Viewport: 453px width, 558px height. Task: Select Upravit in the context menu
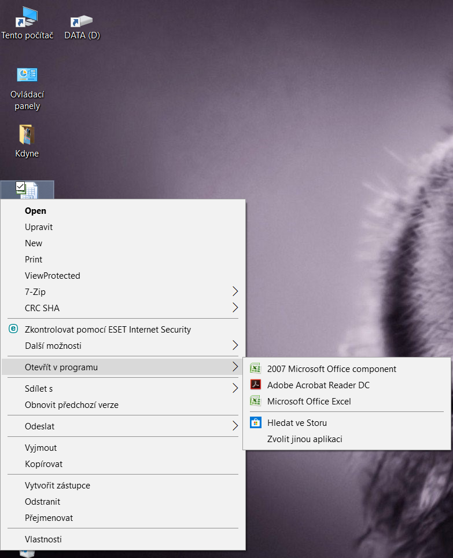click(123, 227)
